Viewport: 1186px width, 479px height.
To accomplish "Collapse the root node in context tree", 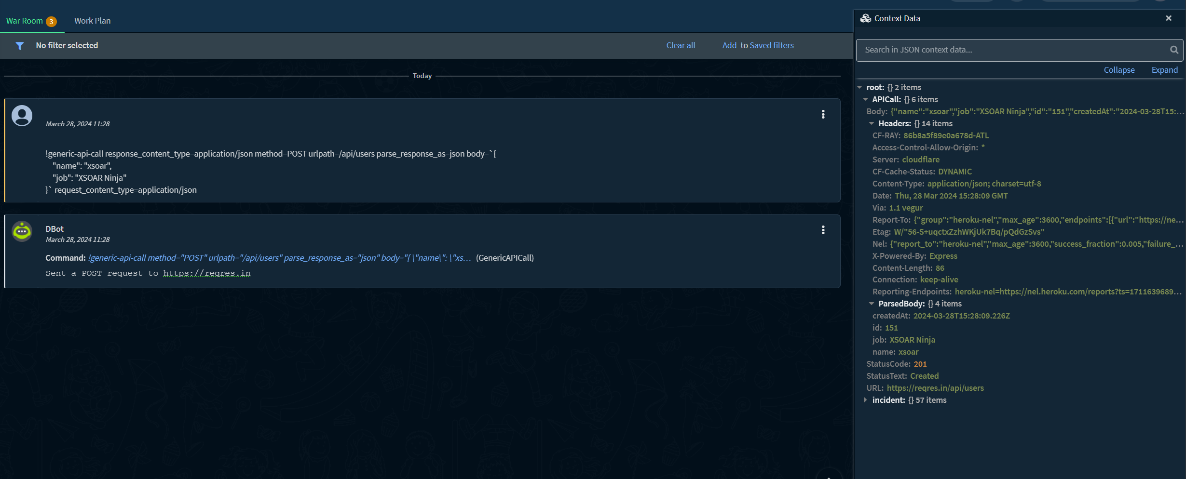I will tap(859, 87).
